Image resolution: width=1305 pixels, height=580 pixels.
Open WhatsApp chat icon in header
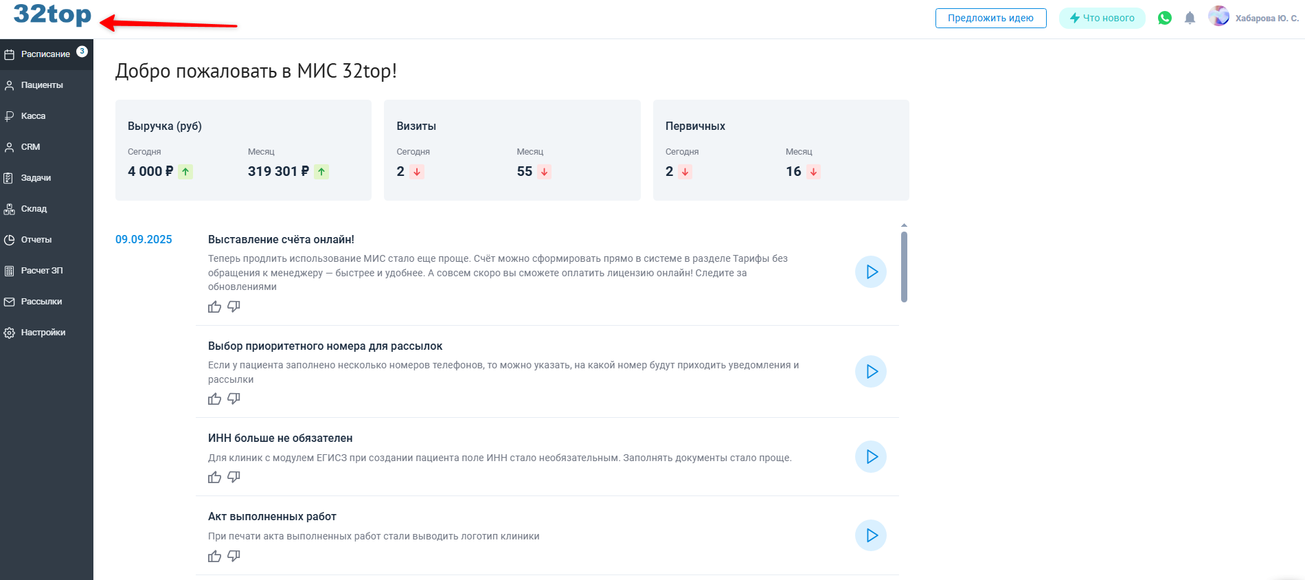tap(1164, 18)
